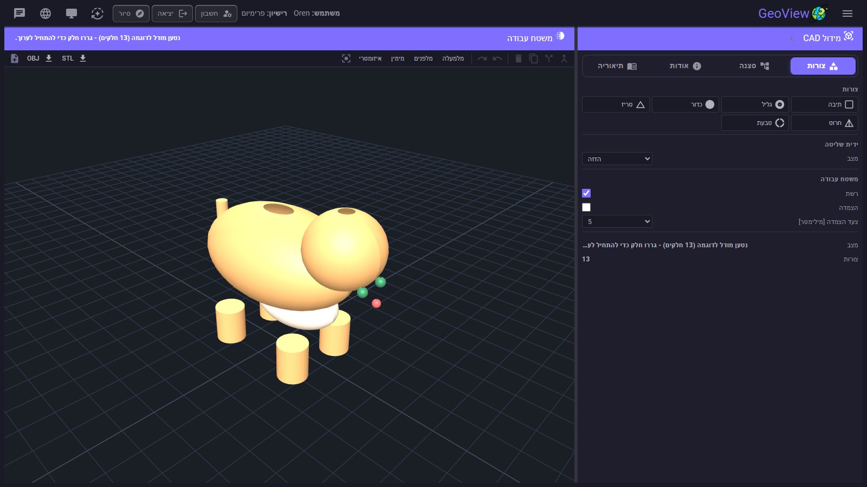The height and width of the screenshot is (487, 867).
Task: Open the מצב handle mode dropdown
Action: [x=617, y=159]
